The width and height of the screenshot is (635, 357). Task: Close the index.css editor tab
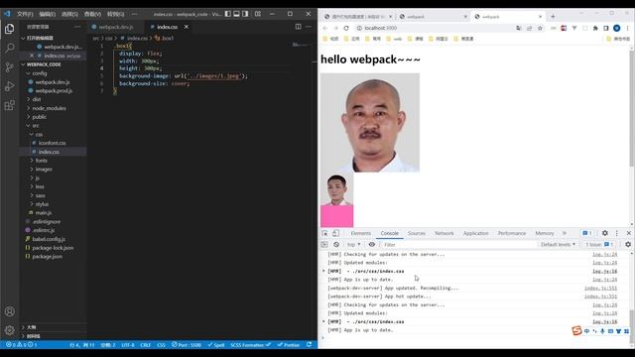click(x=187, y=27)
